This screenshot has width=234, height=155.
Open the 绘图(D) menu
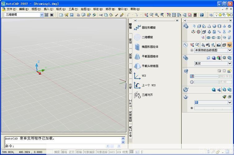pos(86,9)
